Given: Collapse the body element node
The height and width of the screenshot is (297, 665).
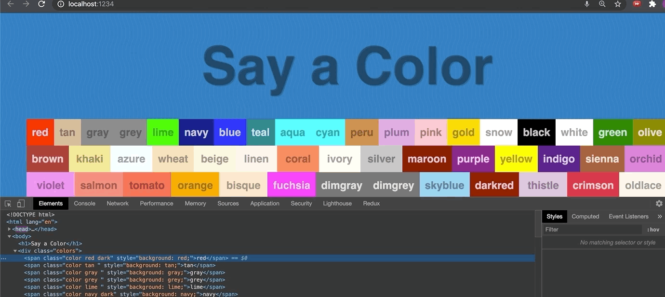Looking at the screenshot, I should coord(10,236).
